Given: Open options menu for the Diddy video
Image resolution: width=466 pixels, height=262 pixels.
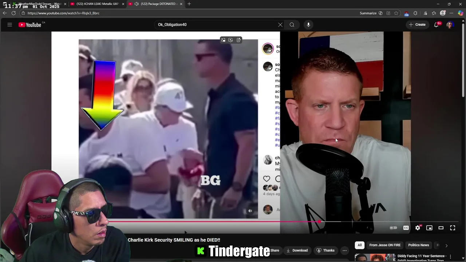Looking at the screenshot, I should click(450, 257).
